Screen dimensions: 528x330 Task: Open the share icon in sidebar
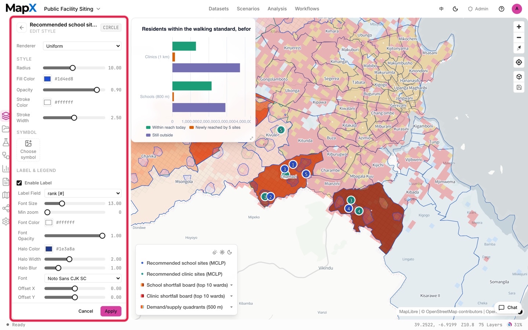(x=5, y=208)
